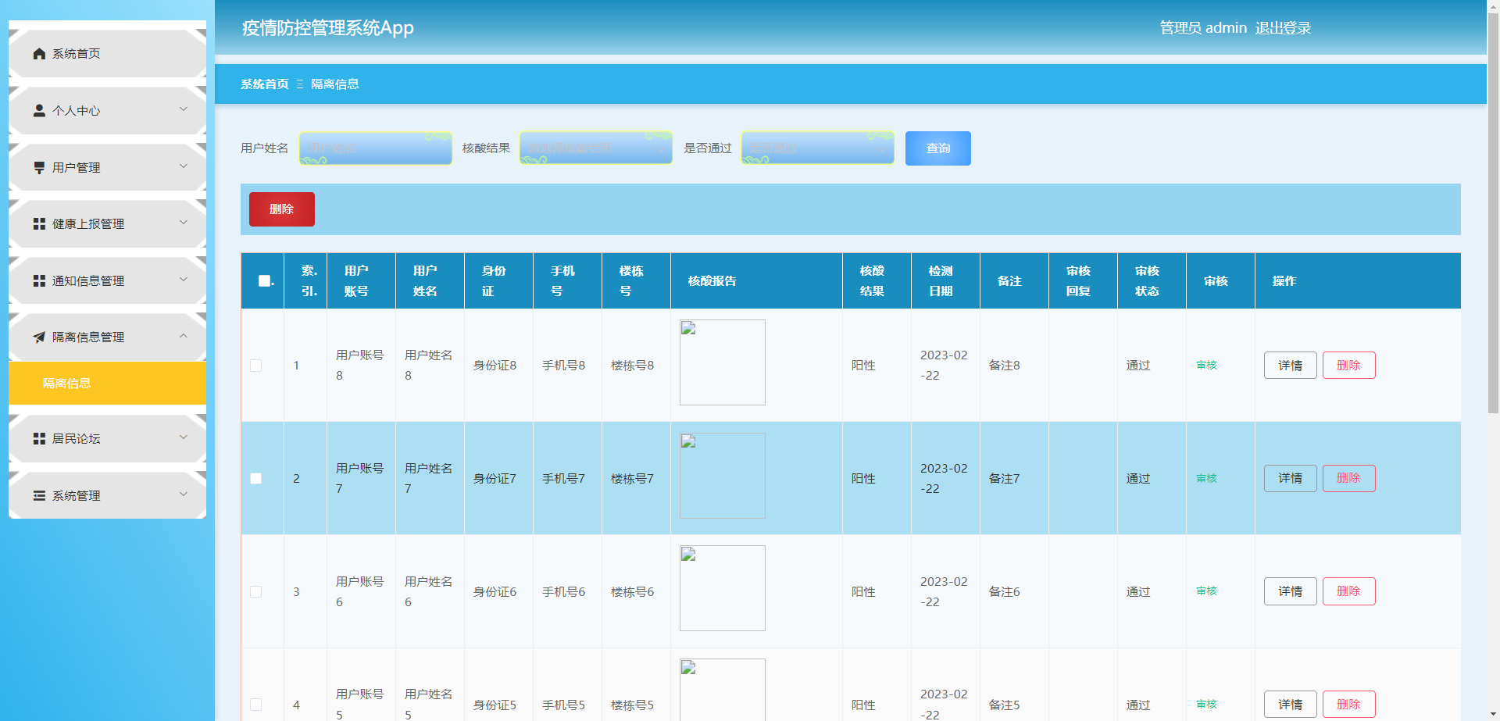
Task: Click the list icon beside 系统管理
Action: 38,494
